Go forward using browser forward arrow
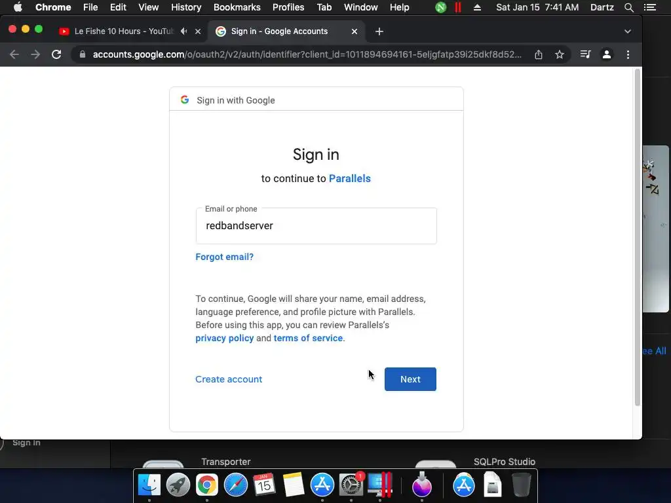The image size is (671, 503). pyautogui.click(x=35, y=54)
